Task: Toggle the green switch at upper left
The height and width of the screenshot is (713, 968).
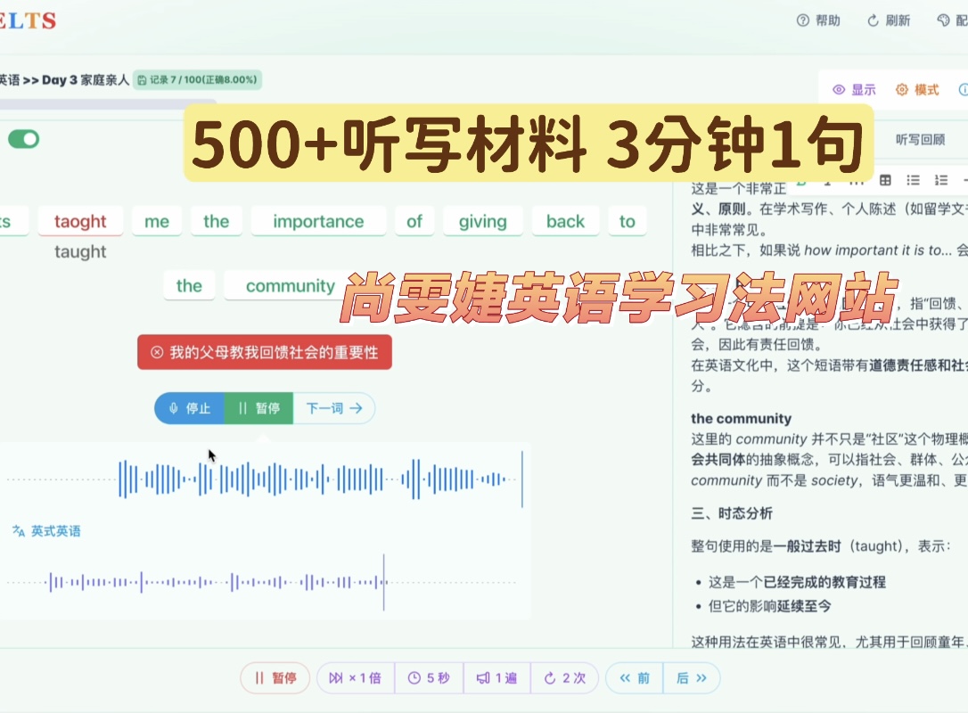Action: (24, 139)
